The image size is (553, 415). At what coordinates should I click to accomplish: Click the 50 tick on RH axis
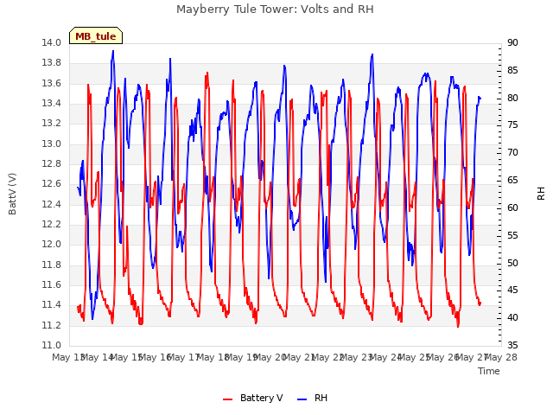(x=512, y=263)
